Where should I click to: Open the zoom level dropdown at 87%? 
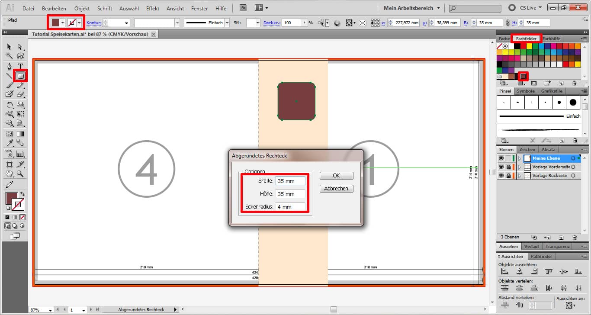click(x=51, y=310)
